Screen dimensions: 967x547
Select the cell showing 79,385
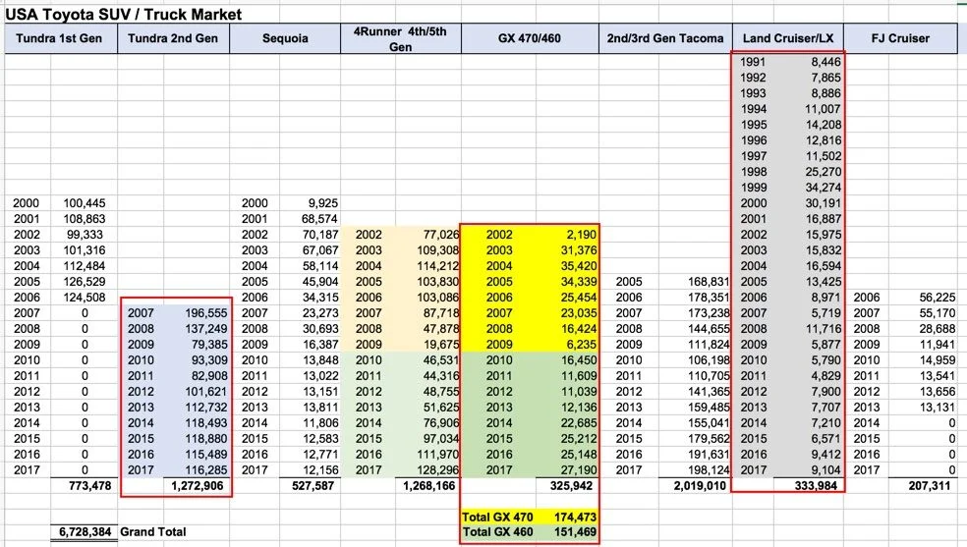click(209, 345)
